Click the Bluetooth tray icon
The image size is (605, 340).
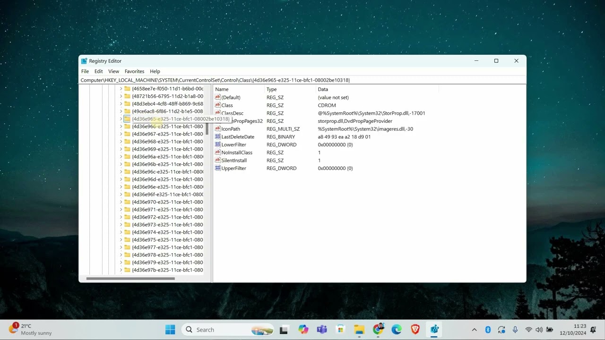coord(488,330)
